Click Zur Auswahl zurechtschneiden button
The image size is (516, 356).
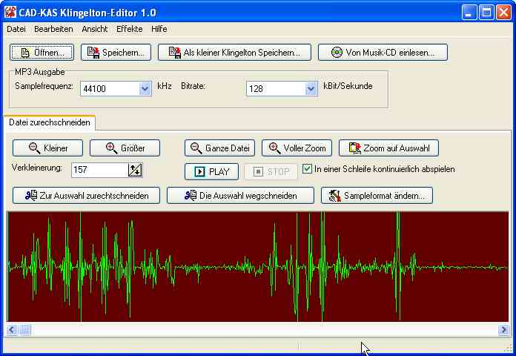[x=86, y=196]
